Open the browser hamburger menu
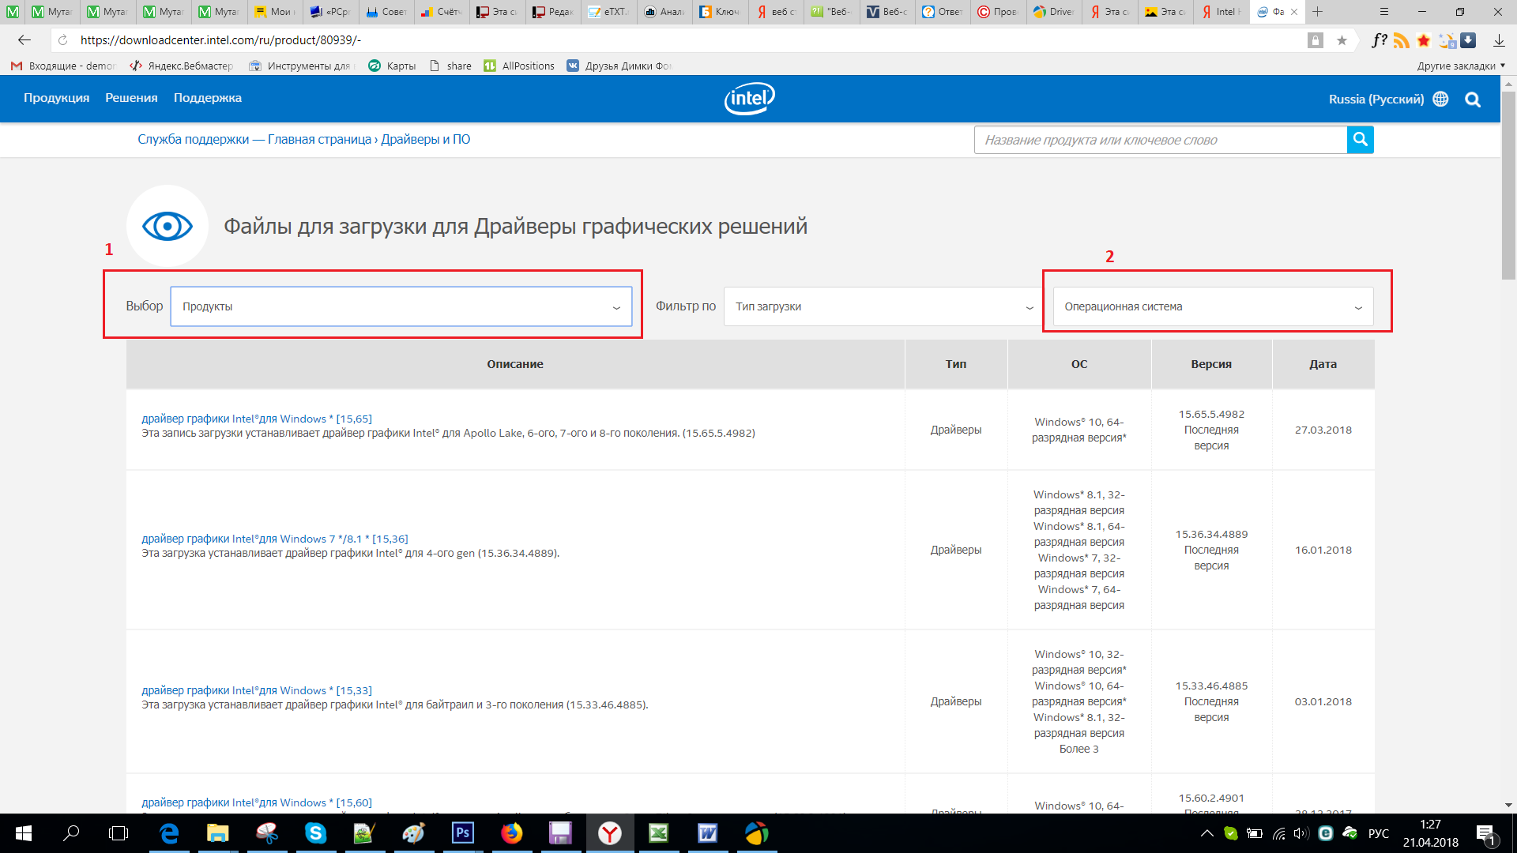 point(1383,12)
